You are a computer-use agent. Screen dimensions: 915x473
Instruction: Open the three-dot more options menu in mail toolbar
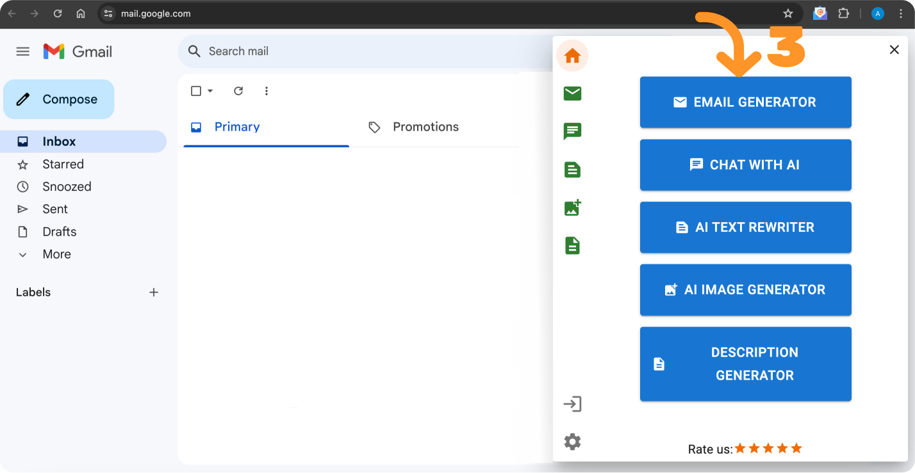coord(267,91)
